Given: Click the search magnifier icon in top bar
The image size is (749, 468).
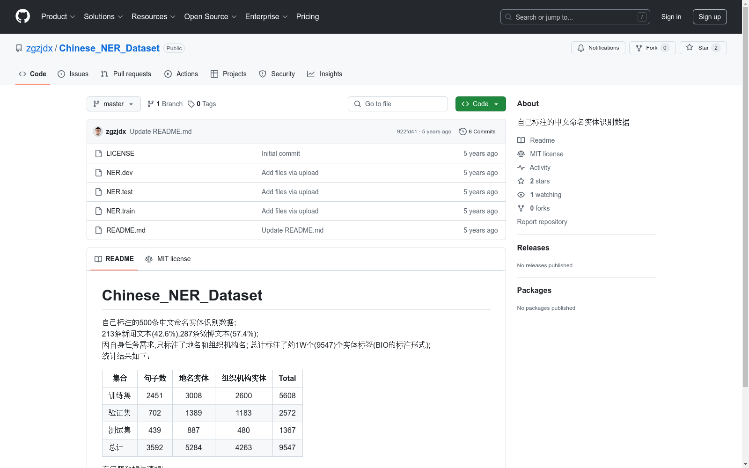Looking at the screenshot, I should (x=508, y=17).
